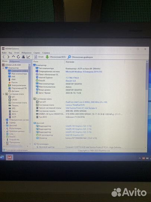
Task: Select Программы tree item
Action: [x=13, y=143]
